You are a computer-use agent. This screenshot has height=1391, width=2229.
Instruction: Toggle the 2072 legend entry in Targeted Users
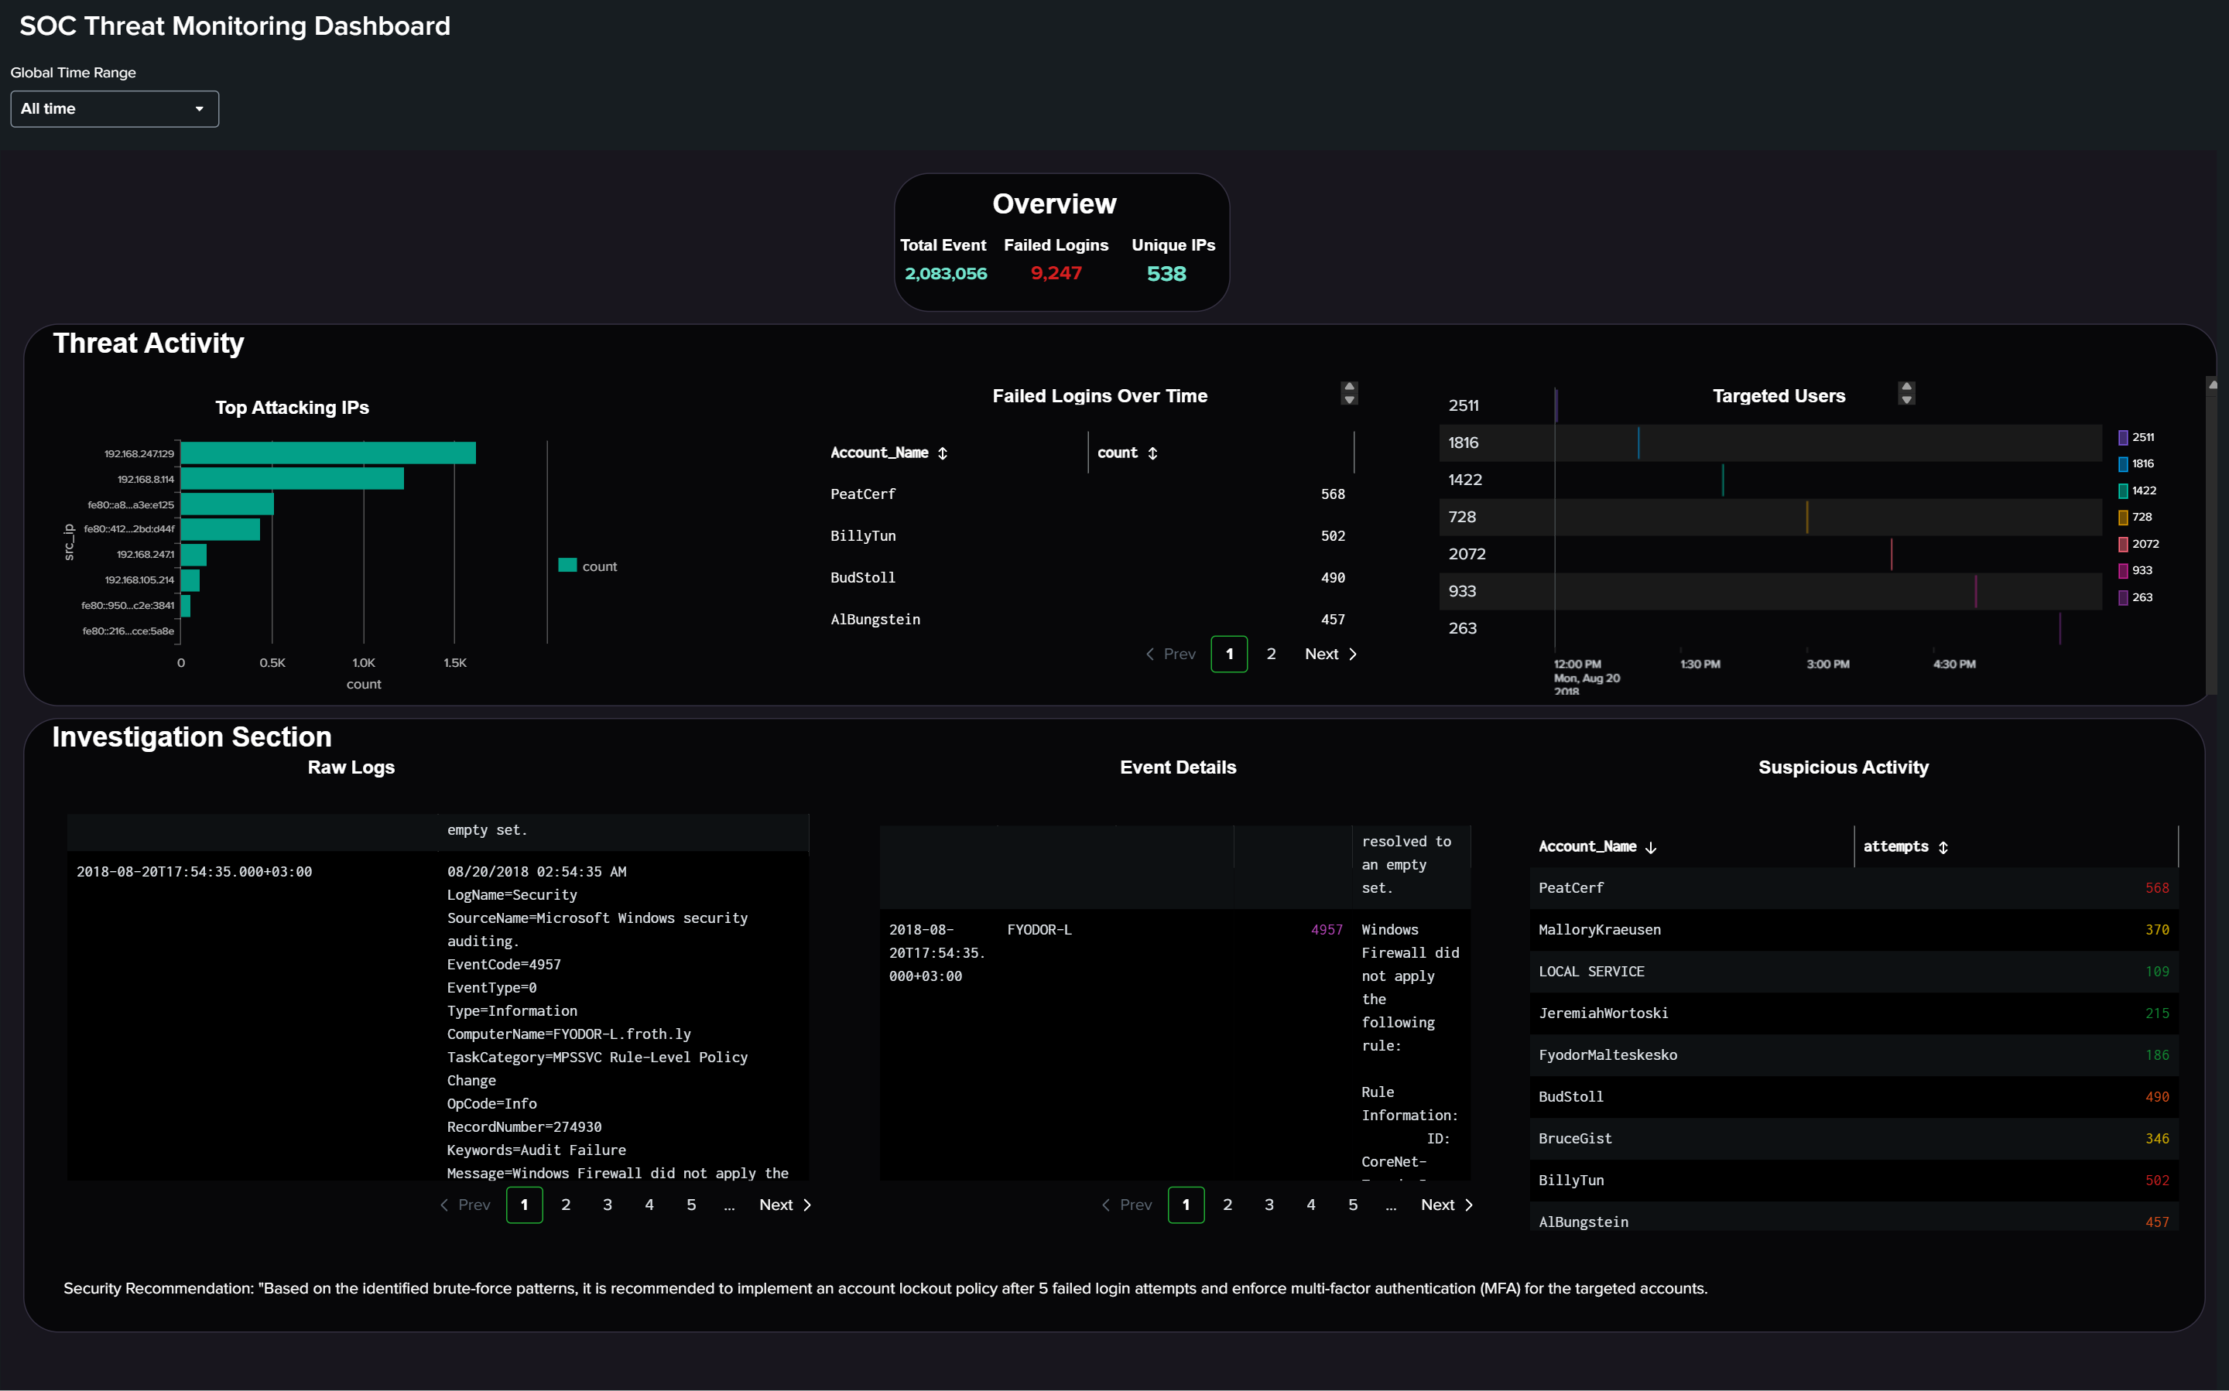(2138, 544)
